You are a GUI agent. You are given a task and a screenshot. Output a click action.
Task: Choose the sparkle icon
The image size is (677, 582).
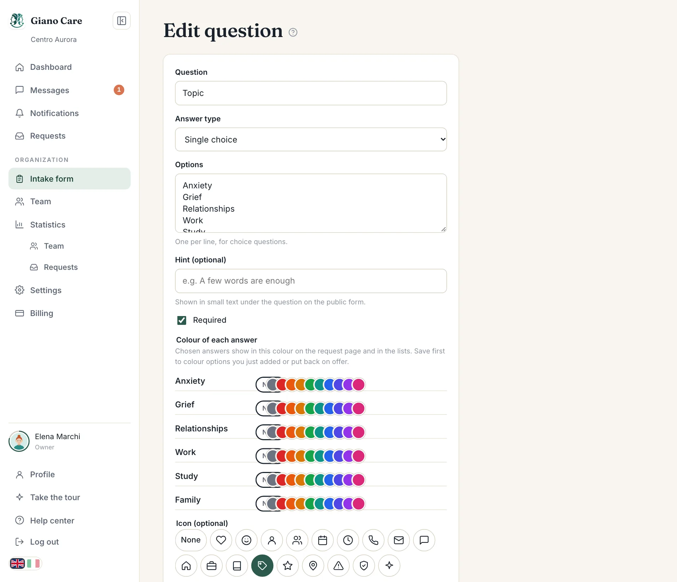tap(389, 566)
